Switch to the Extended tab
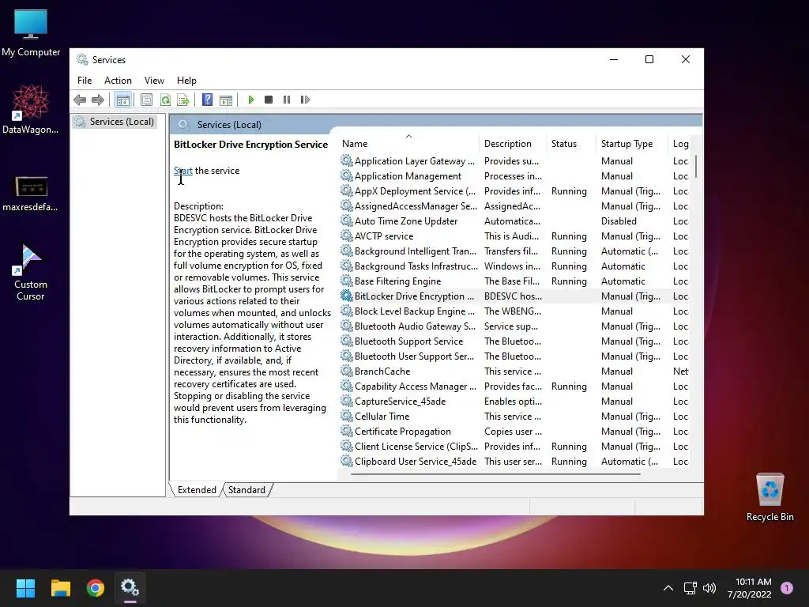The width and height of the screenshot is (809, 607). pos(197,490)
